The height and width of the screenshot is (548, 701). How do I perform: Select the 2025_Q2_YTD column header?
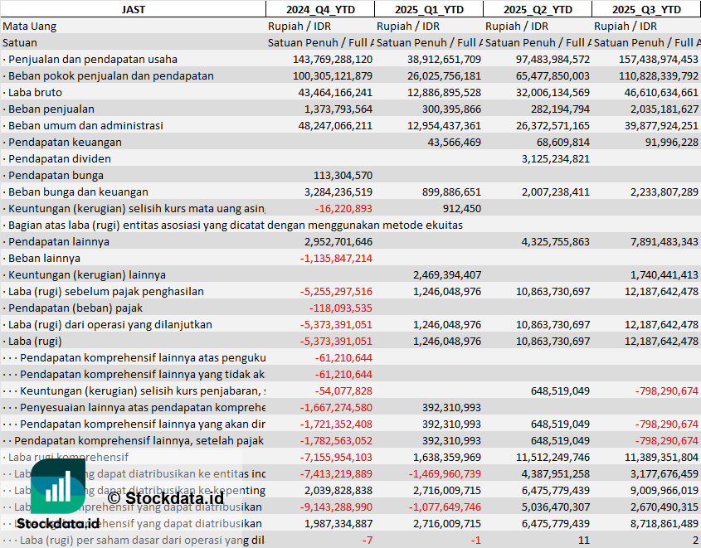(538, 9)
